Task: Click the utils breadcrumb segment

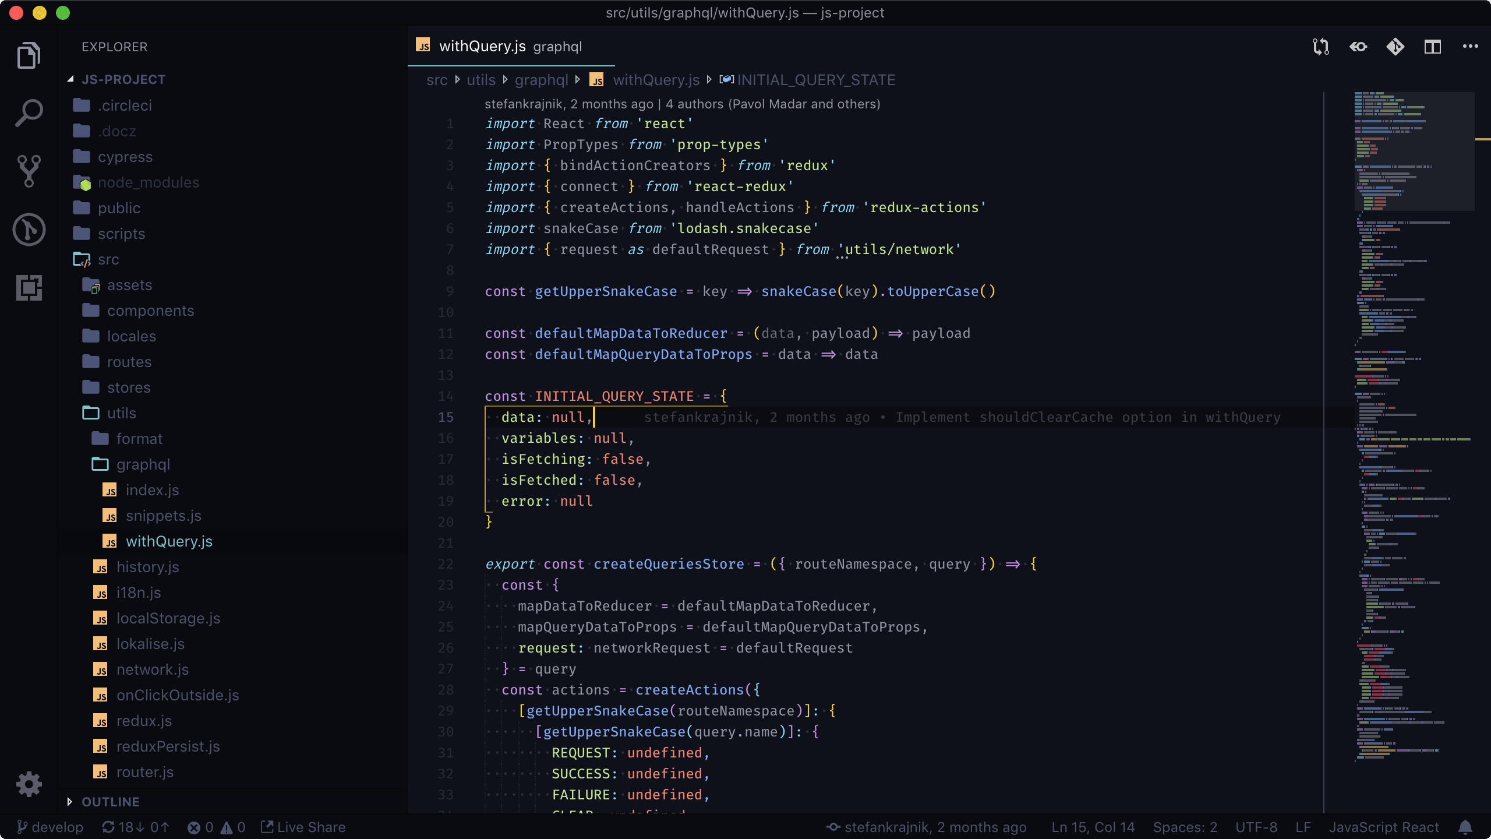Action: (x=481, y=80)
